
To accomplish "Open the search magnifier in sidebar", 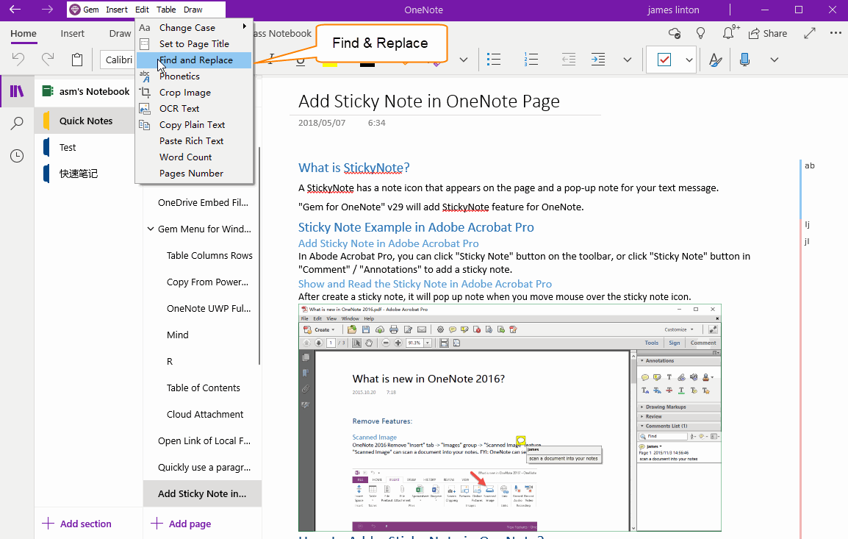I will coord(18,124).
